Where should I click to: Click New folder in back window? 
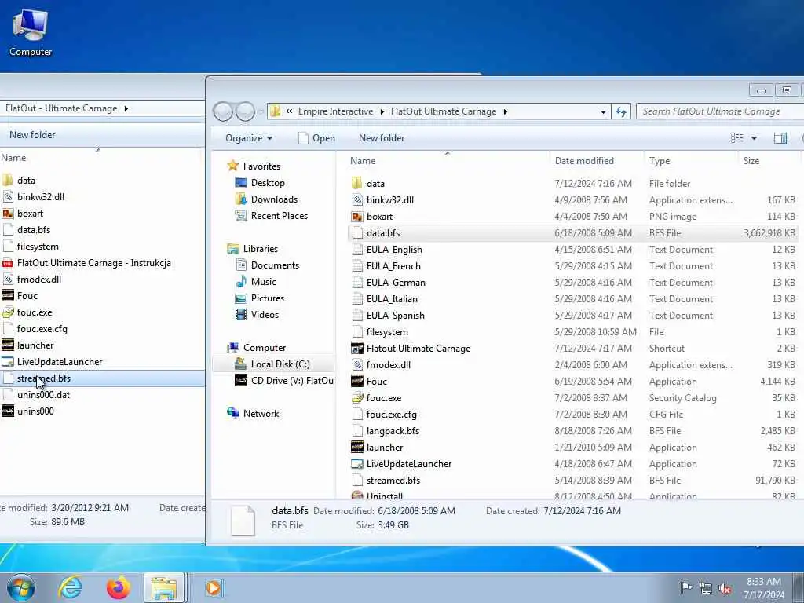[x=32, y=135]
